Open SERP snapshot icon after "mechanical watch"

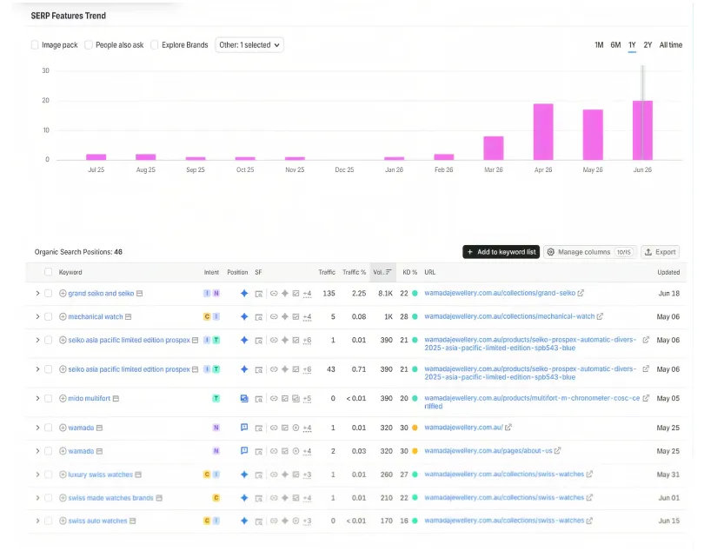(x=129, y=316)
